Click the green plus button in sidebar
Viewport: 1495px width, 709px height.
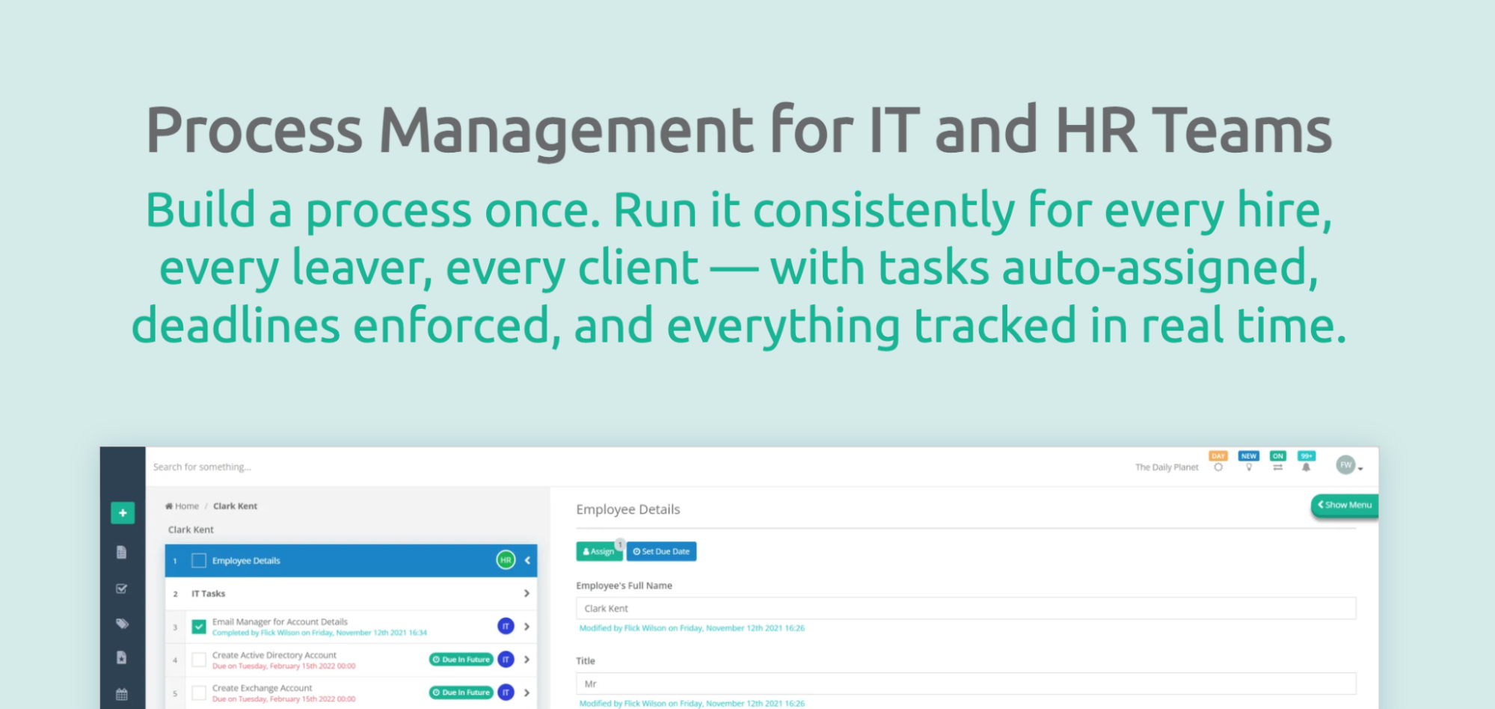tap(123, 513)
